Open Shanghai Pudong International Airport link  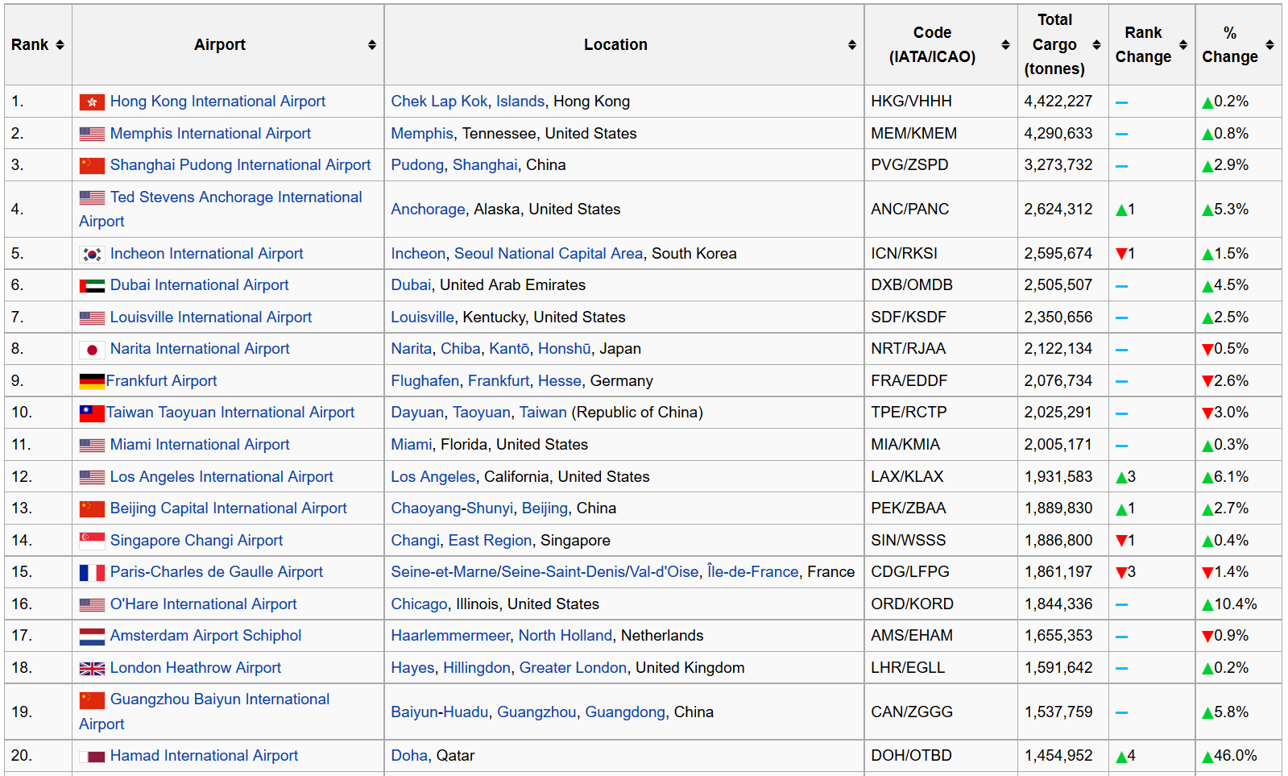240,165
